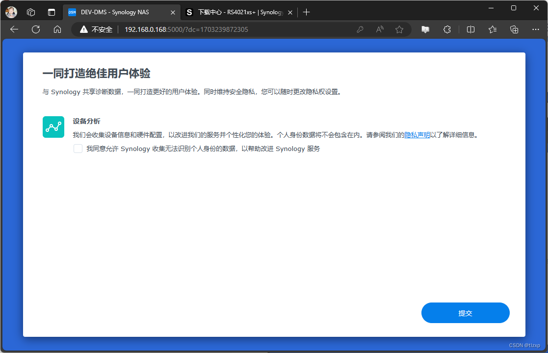
Task: Switch to the 下载中心 - RS4021xs+ tab
Action: point(240,12)
